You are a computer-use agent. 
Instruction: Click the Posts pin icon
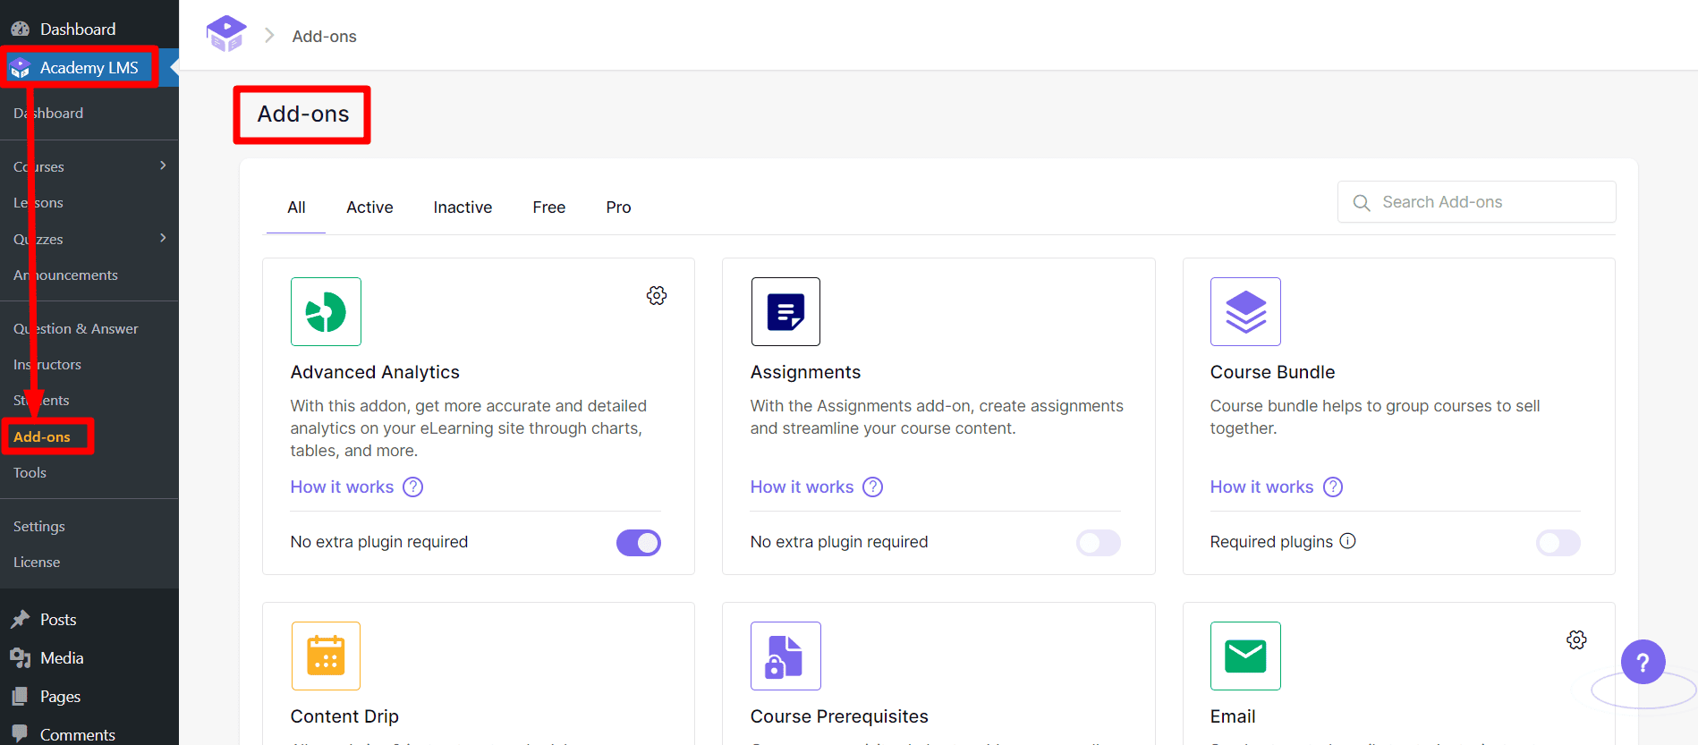point(20,620)
